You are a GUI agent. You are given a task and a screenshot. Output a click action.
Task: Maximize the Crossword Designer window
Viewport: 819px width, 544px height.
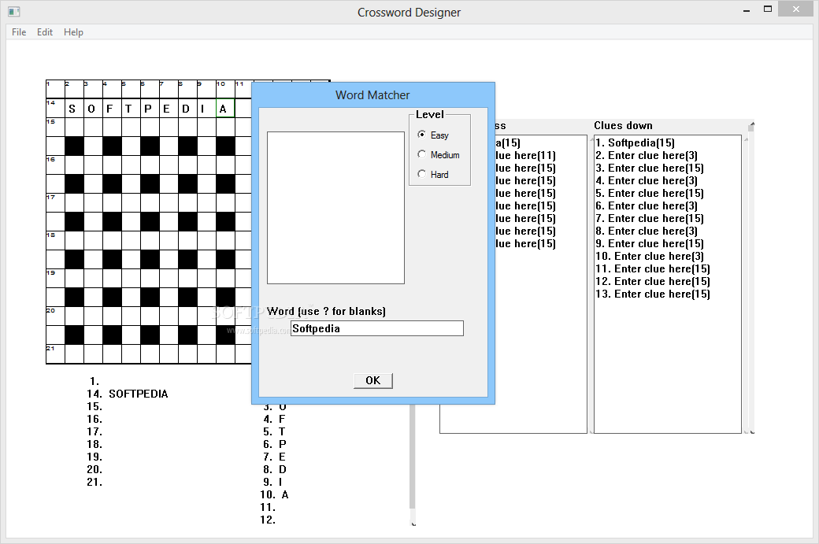click(x=767, y=9)
